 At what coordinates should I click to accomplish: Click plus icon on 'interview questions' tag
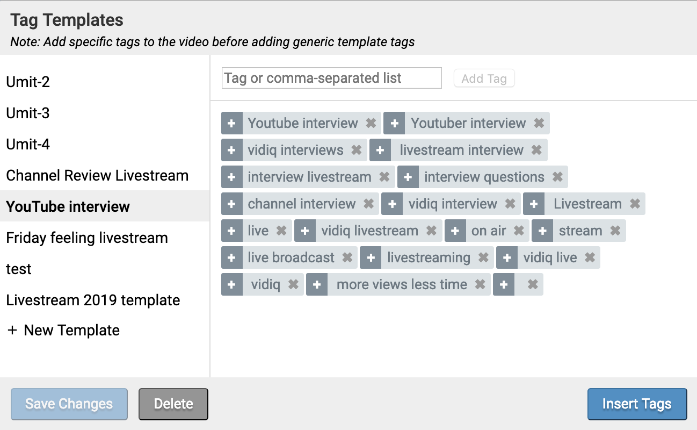pyautogui.click(x=408, y=177)
